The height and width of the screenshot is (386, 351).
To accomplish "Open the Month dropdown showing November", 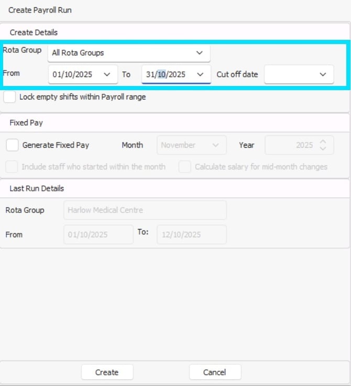I will coord(191,145).
